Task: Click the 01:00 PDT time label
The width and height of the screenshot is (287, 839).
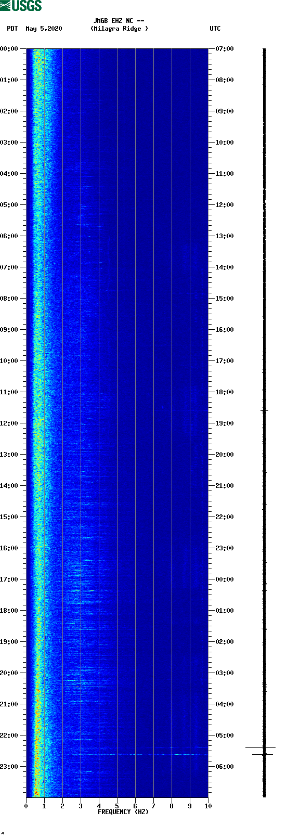Action: coord(9,80)
